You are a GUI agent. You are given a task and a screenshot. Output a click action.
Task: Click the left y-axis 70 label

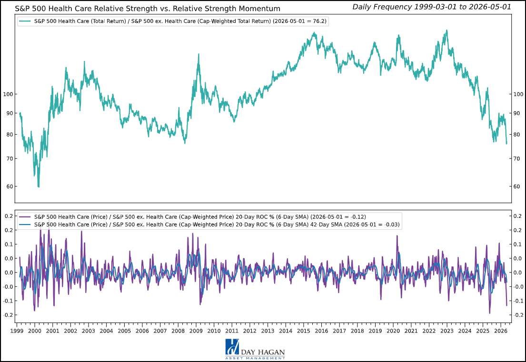click(x=10, y=159)
